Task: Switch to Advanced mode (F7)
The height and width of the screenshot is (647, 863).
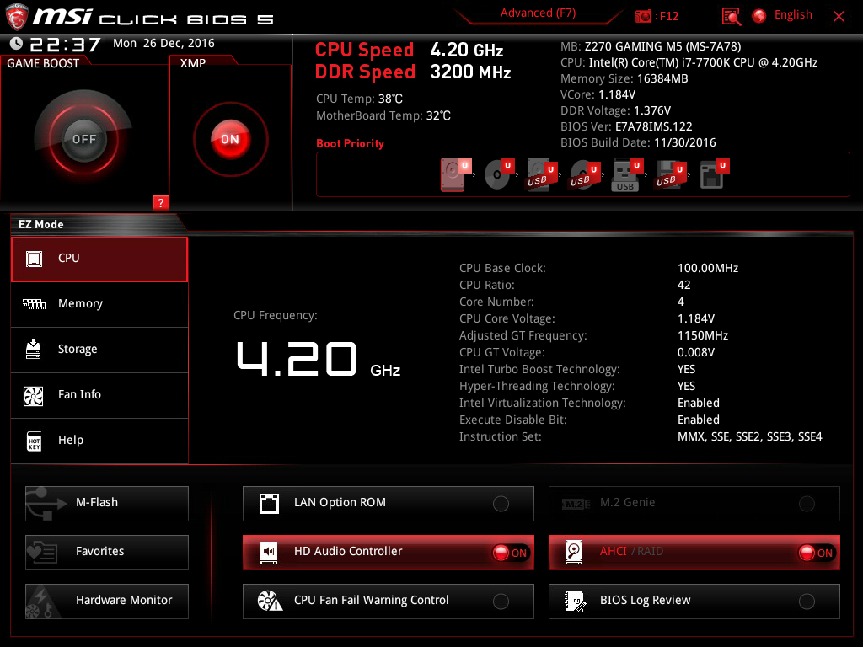Action: pos(538,13)
